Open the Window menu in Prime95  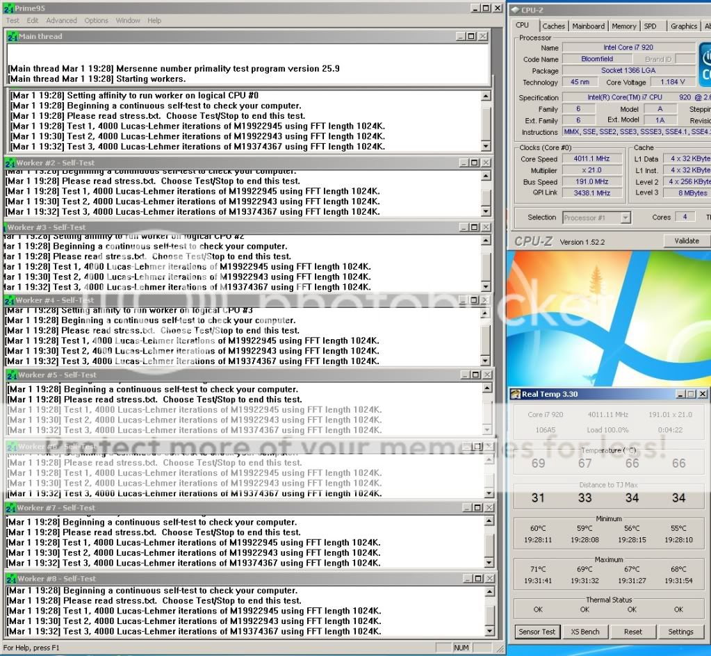coord(128,20)
